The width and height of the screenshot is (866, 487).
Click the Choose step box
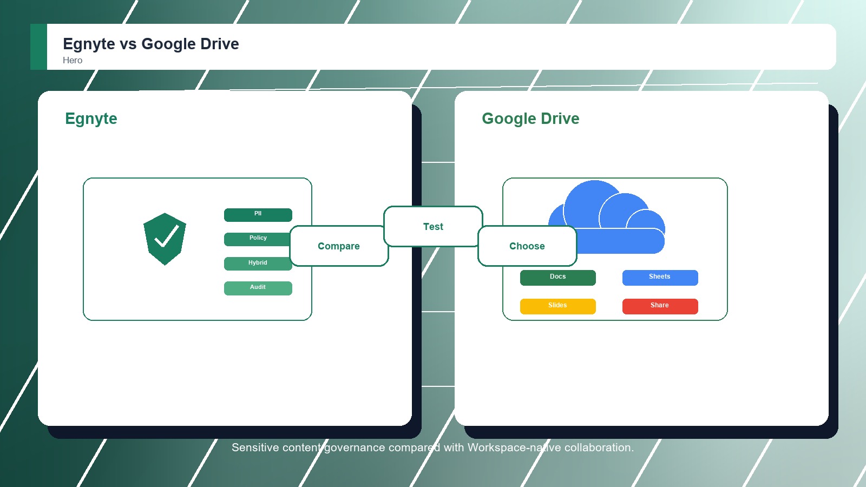point(527,246)
